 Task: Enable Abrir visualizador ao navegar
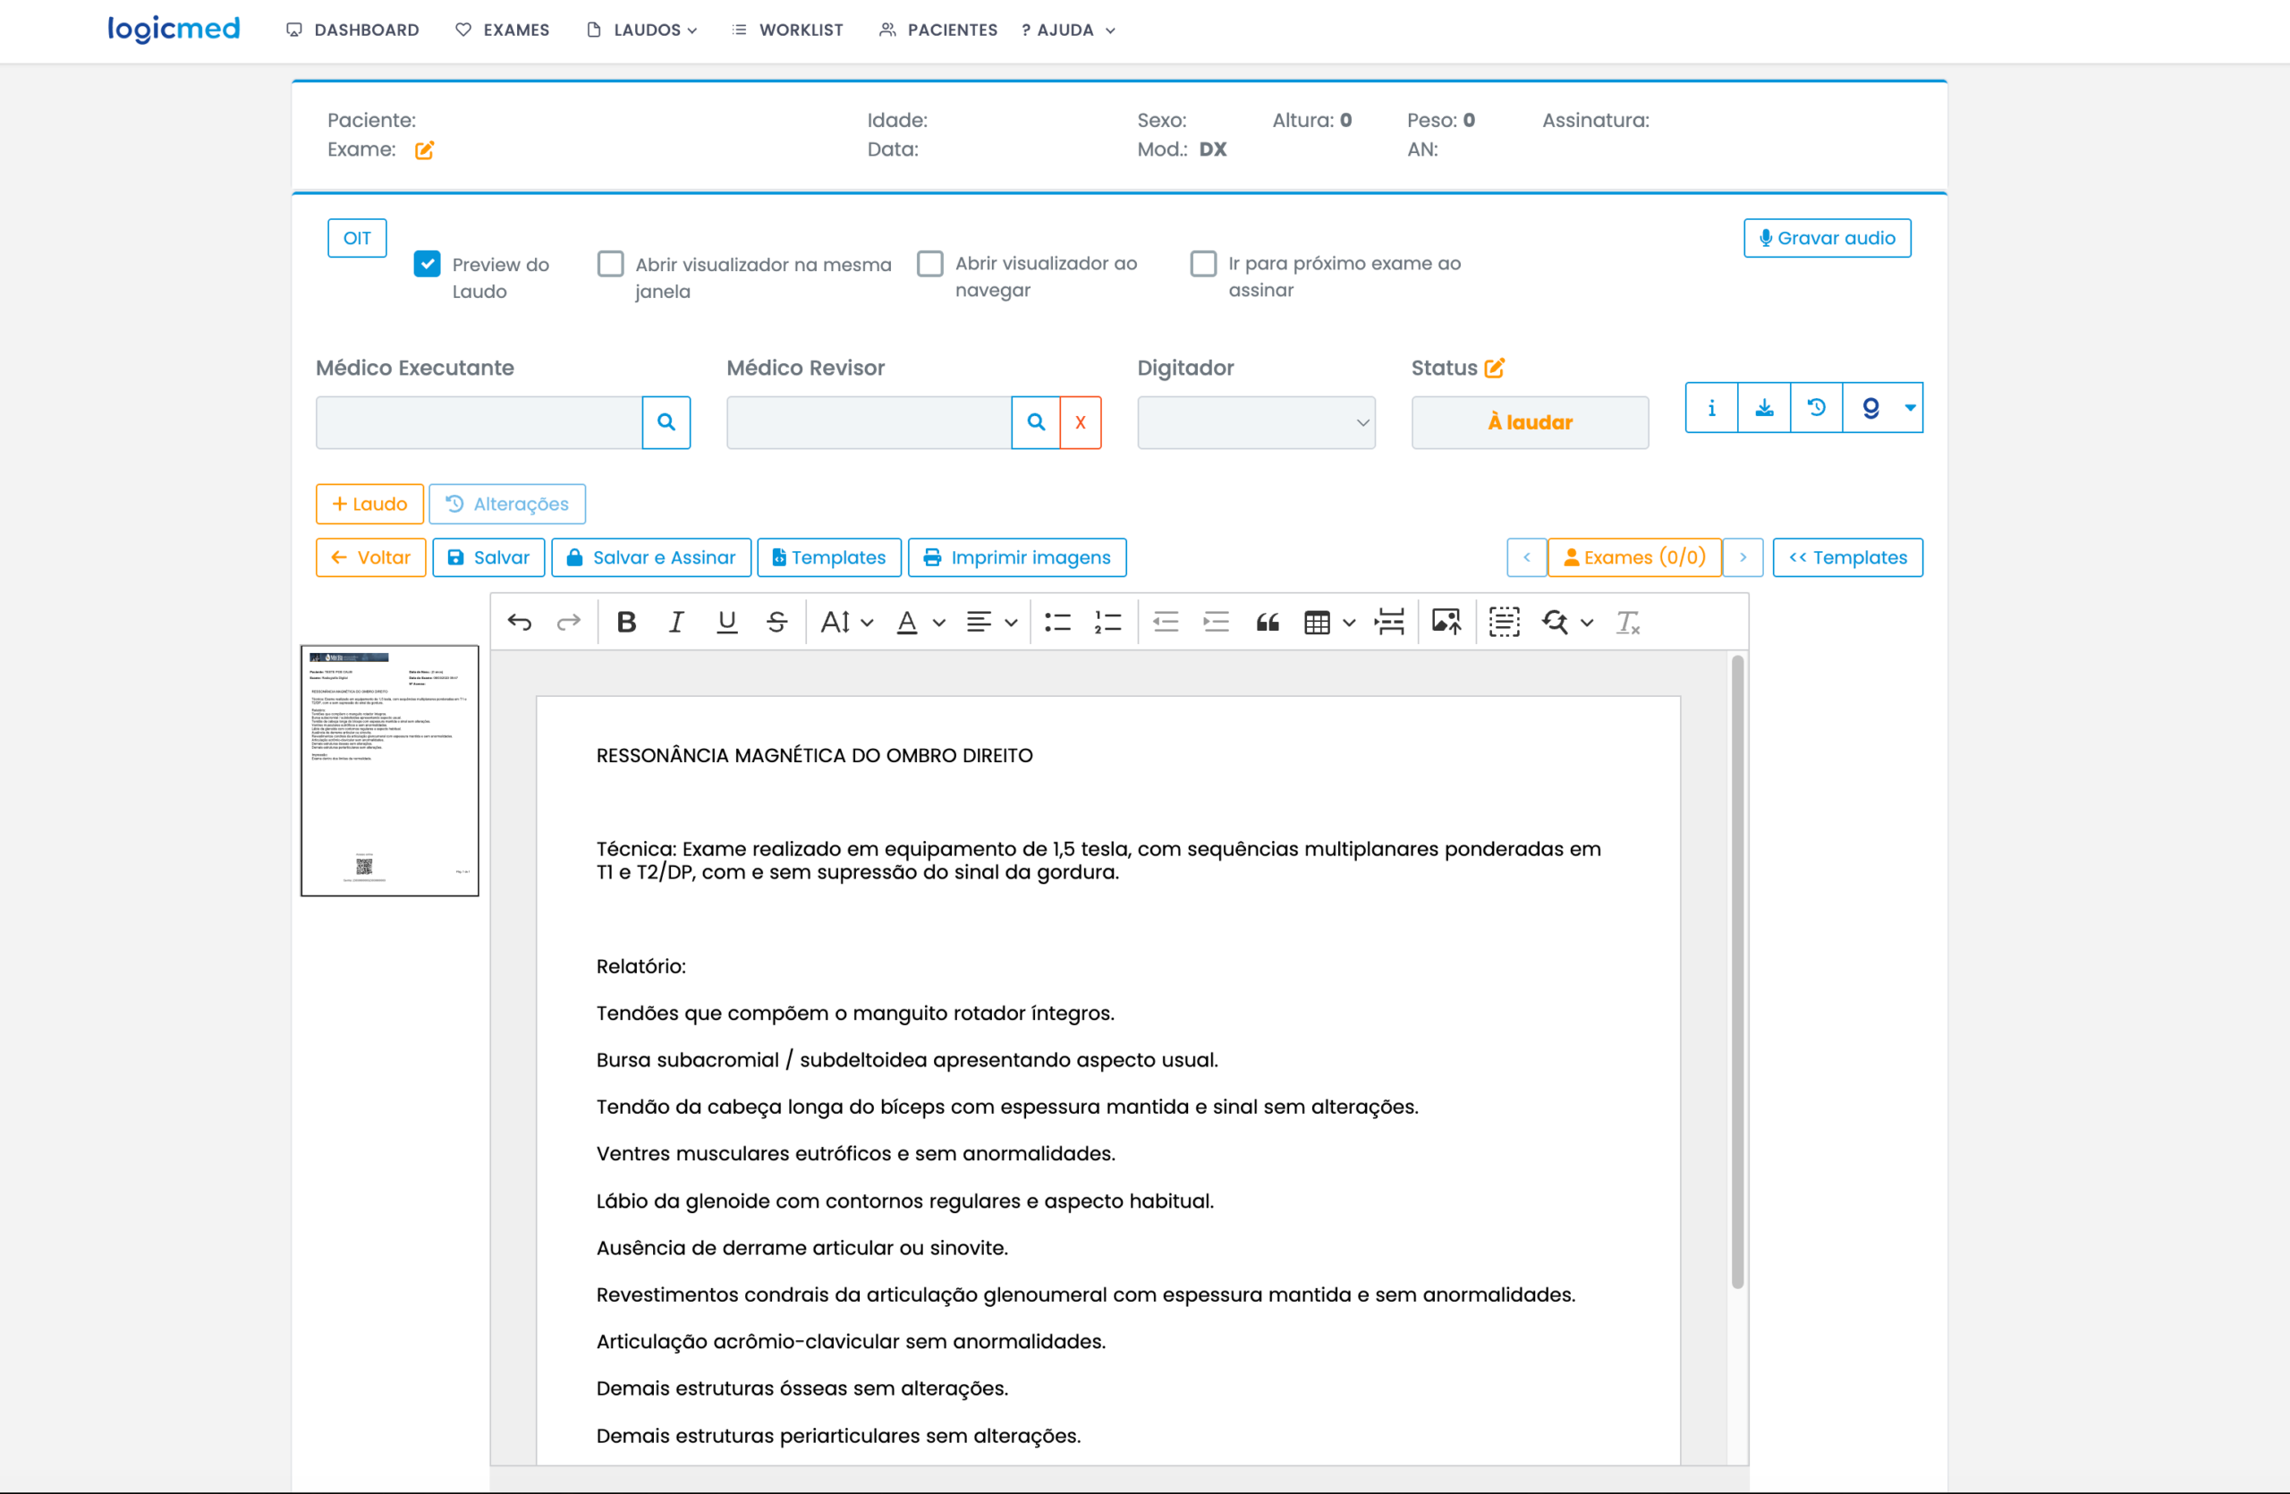pyautogui.click(x=929, y=263)
